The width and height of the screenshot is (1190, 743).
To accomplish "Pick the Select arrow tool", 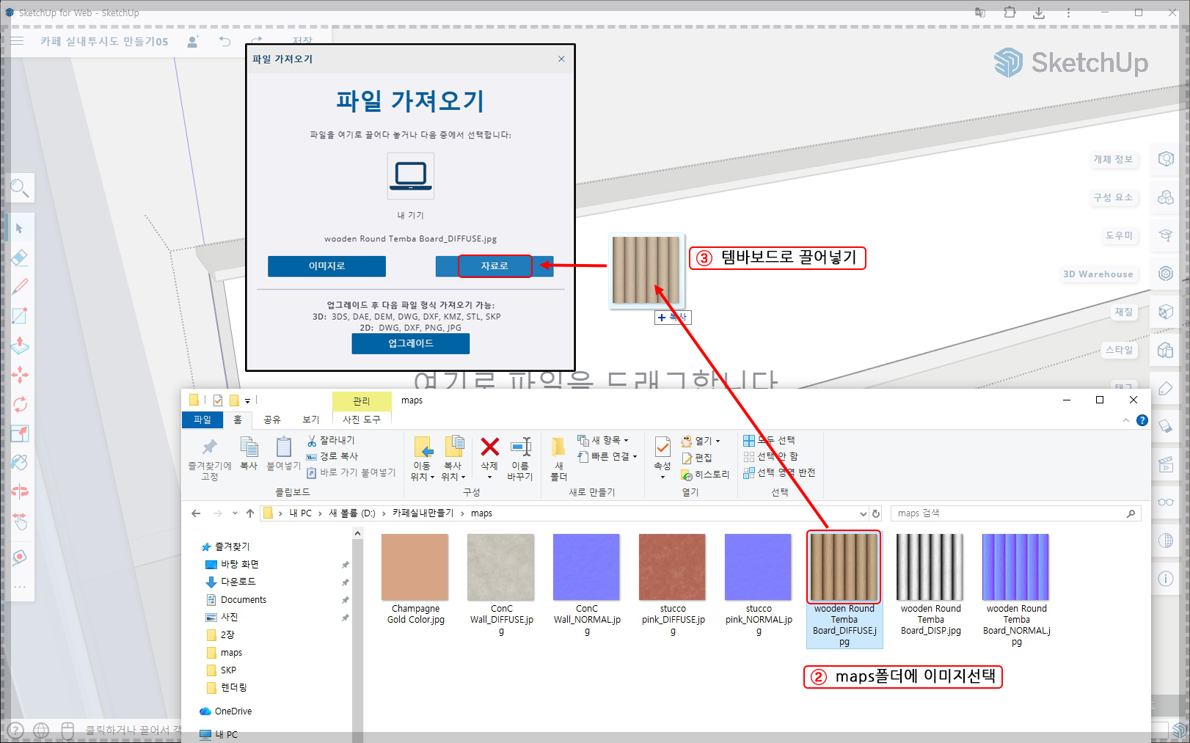I will click(20, 228).
